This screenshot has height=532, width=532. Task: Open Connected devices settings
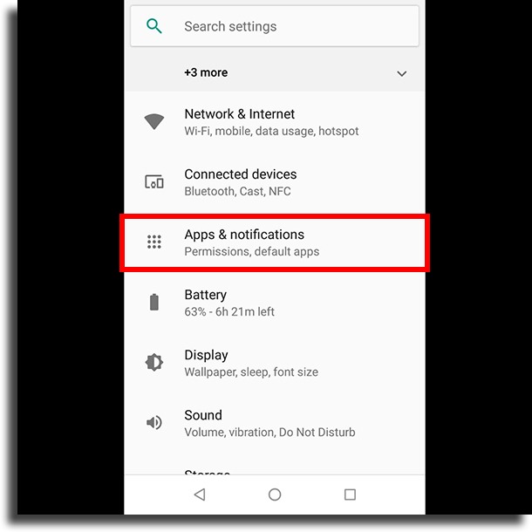[x=275, y=182]
